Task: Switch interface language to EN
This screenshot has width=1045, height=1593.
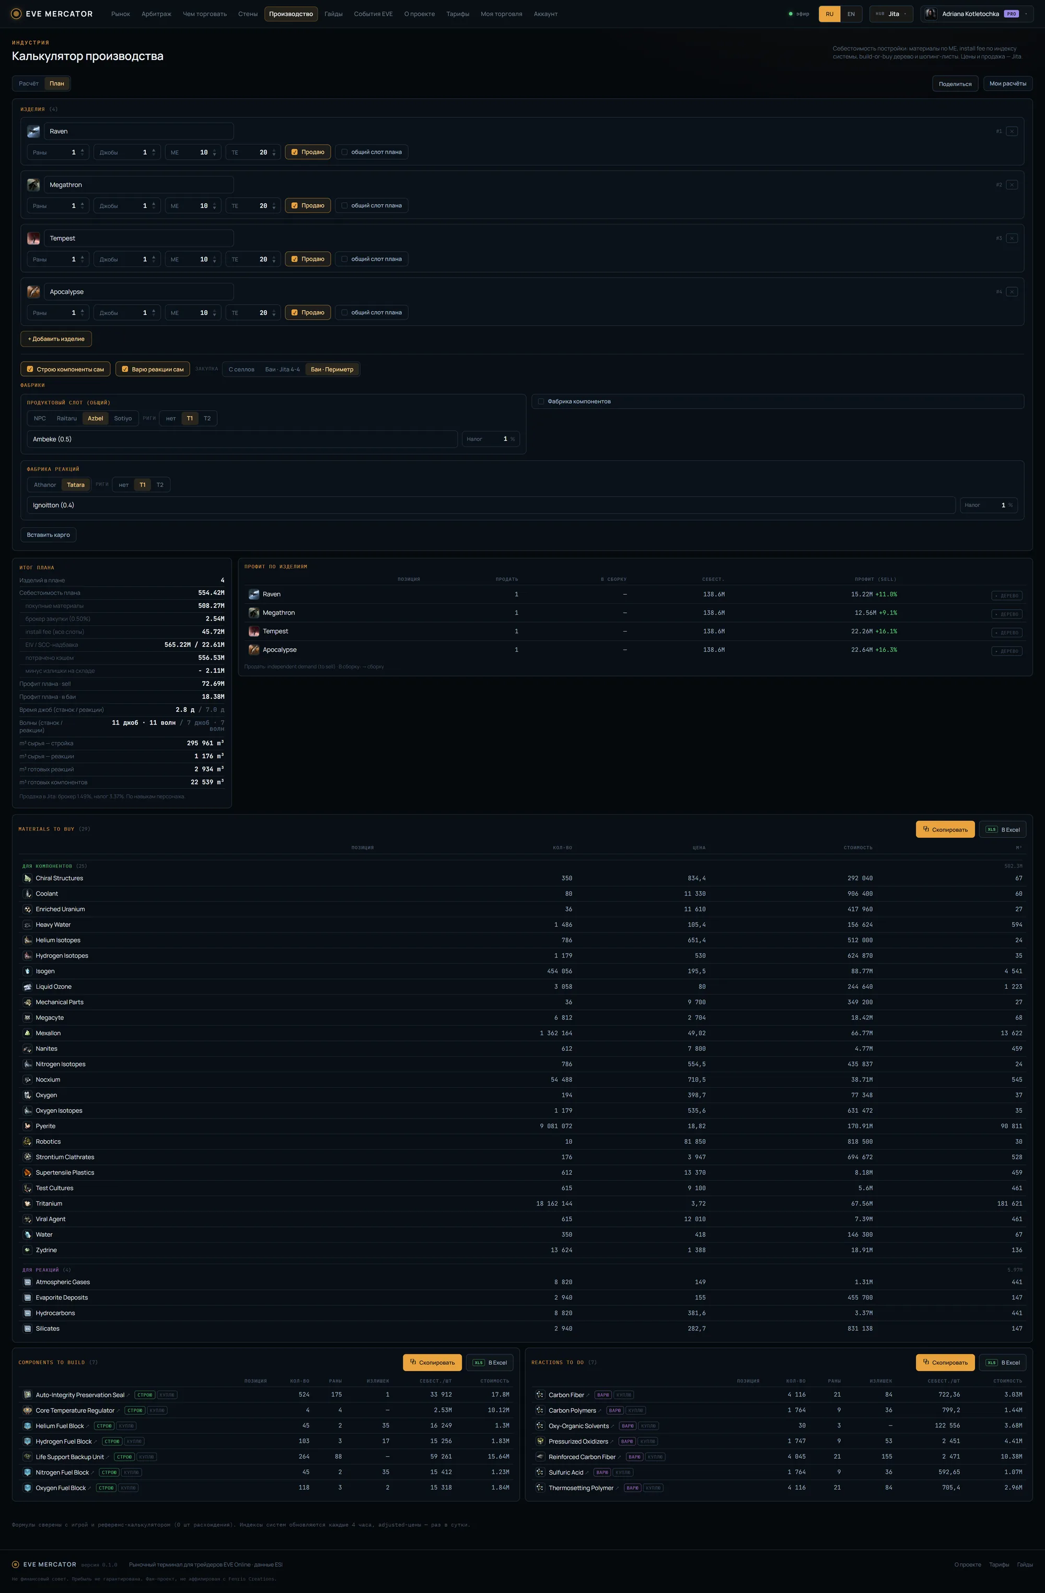Action: pyautogui.click(x=851, y=14)
